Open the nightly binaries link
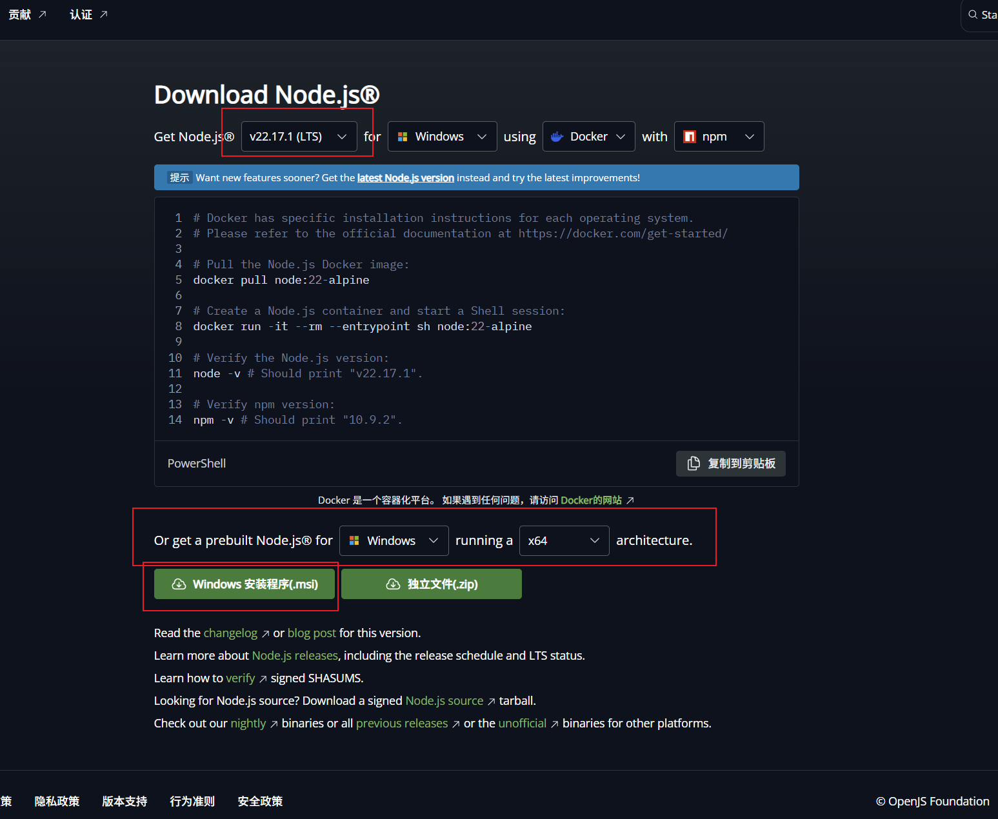This screenshot has height=819, width=998. coord(248,724)
